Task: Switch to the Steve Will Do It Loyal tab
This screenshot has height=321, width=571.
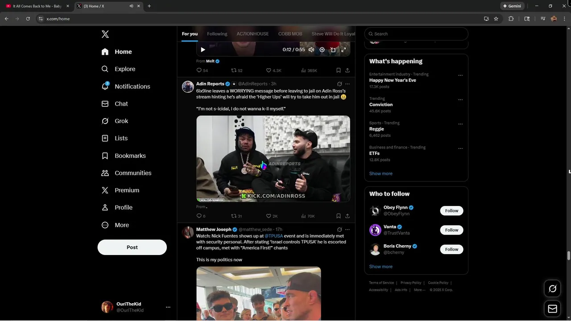Action: click(333, 34)
